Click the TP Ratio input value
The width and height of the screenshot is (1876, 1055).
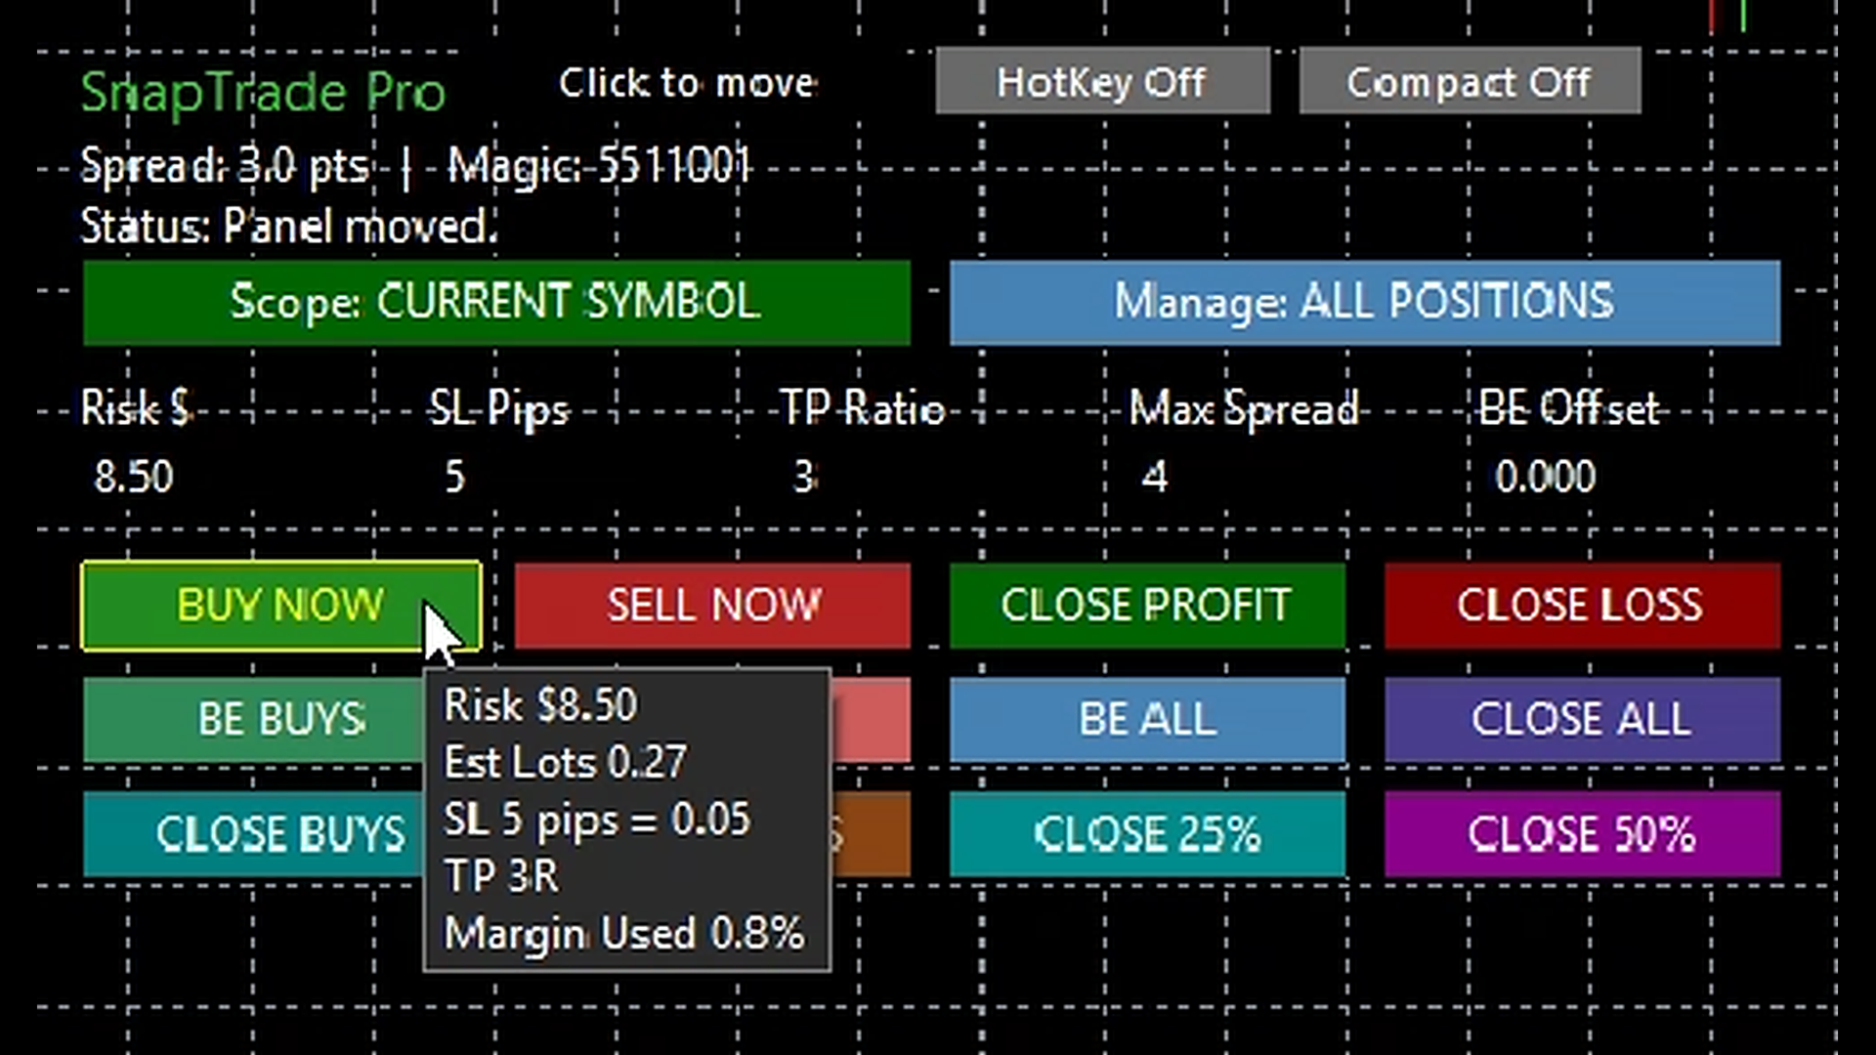point(803,477)
